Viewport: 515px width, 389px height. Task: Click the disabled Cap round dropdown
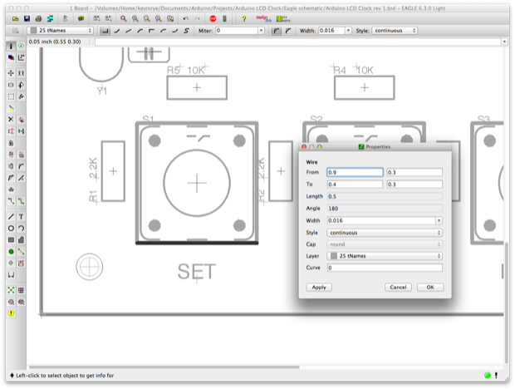click(385, 244)
